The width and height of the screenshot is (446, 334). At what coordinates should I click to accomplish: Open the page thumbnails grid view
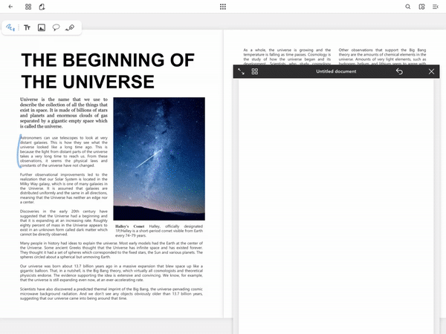pos(28,7)
